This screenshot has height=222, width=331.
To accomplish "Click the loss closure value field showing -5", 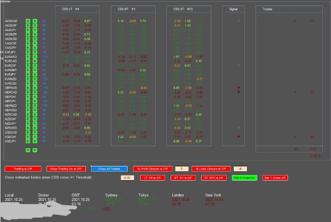I will click(x=240, y=169).
